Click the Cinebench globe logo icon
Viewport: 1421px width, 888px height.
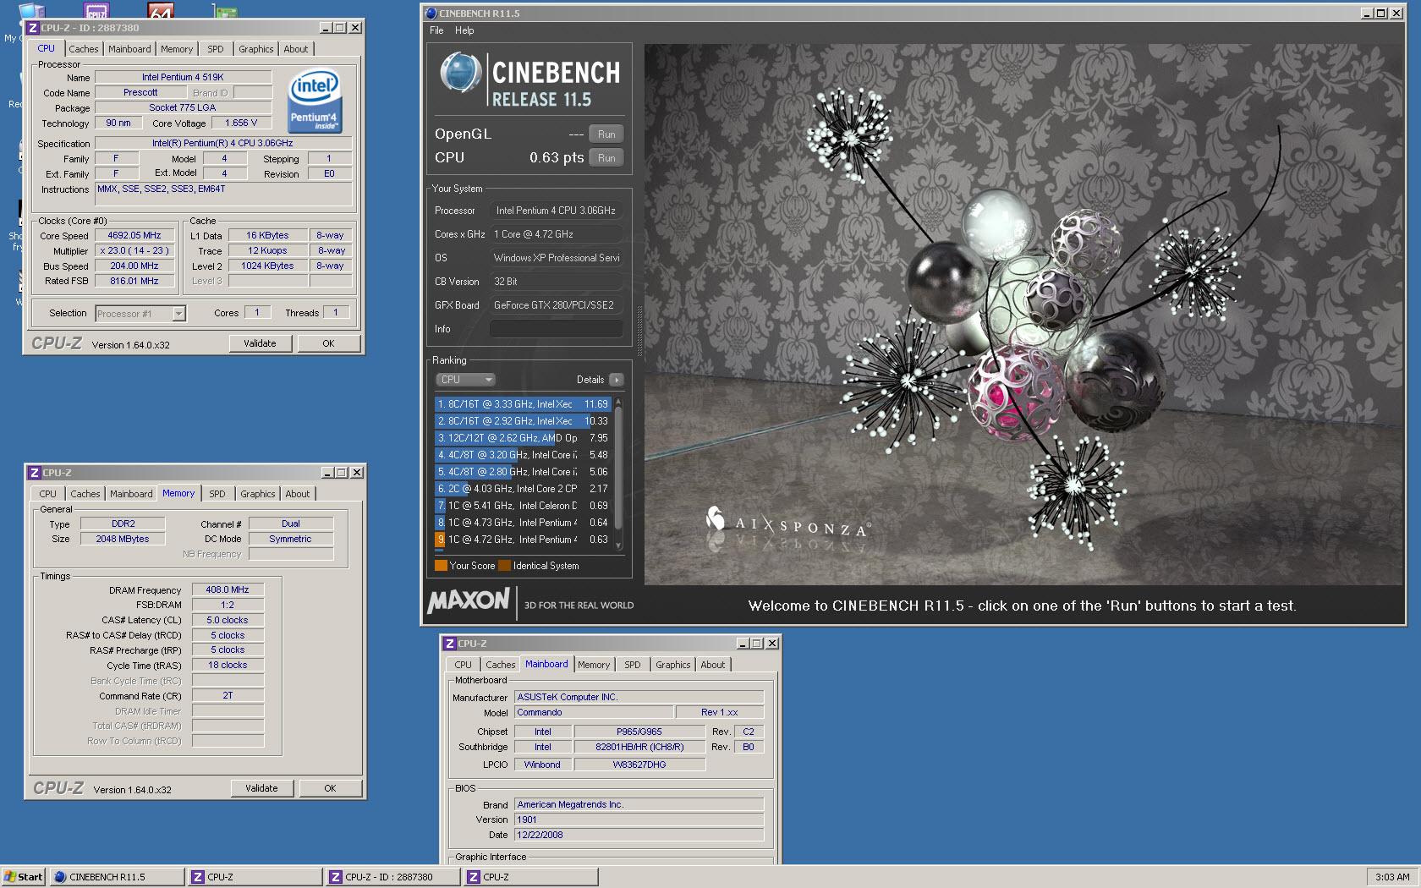tap(461, 73)
